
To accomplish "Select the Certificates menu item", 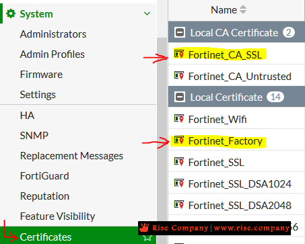I will (78, 235).
